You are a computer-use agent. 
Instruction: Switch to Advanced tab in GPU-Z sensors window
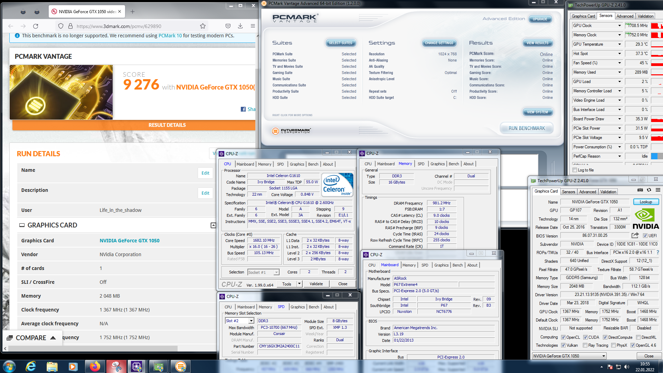coord(625,16)
